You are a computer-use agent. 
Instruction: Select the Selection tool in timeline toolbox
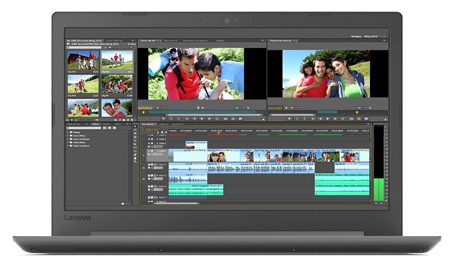135,127
